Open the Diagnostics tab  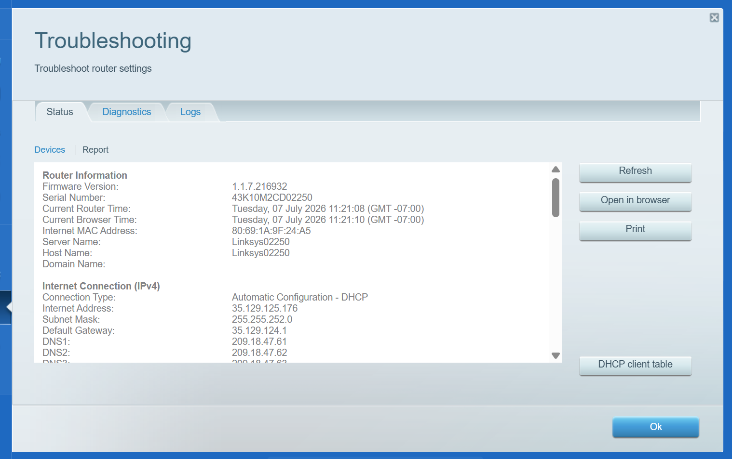point(127,112)
